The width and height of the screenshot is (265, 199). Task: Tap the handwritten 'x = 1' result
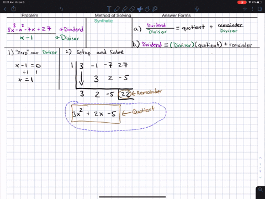26,80
